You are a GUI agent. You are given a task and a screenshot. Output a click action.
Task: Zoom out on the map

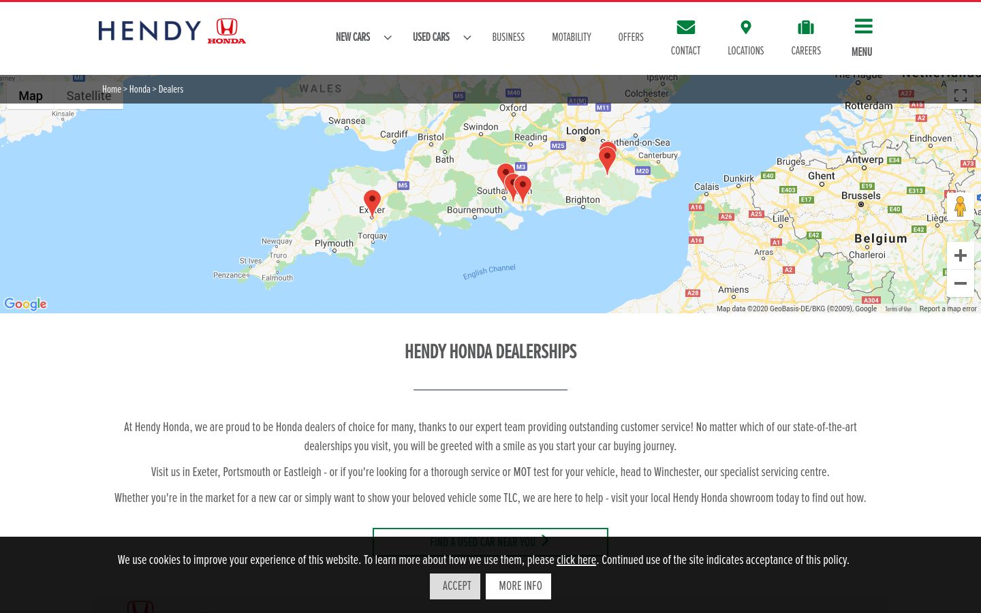[x=961, y=283]
